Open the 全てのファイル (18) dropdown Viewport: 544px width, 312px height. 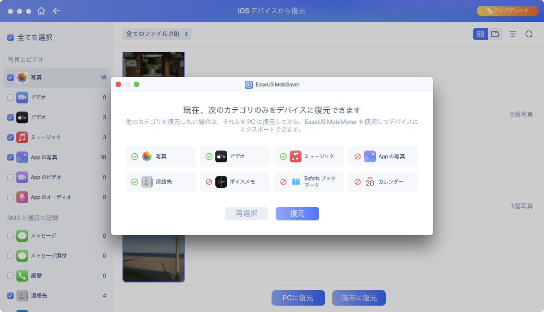(x=157, y=34)
